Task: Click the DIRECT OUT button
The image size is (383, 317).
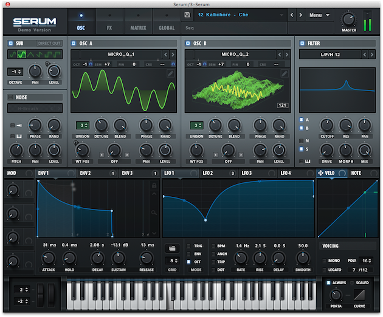Action: [x=49, y=43]
